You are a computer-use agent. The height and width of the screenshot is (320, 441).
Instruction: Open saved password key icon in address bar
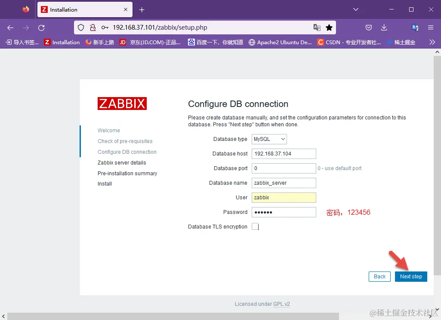[105, 27]
